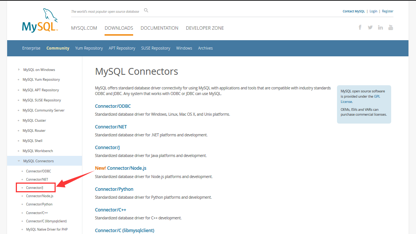The height and width of the screenshot is (234, 416).
Task: Open Connector/C++ in sidebar
Action: [x=37, y=213]
